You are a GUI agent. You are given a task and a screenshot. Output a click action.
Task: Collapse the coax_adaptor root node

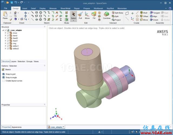[3, 30]
